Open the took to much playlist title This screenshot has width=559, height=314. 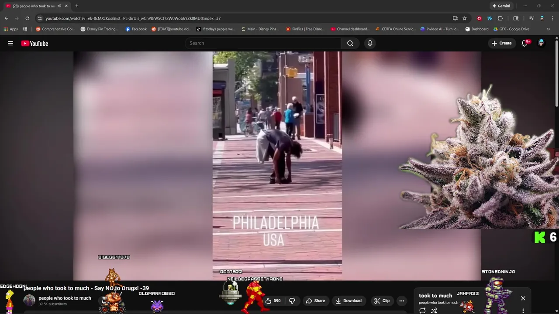click(x=435, y=296)
